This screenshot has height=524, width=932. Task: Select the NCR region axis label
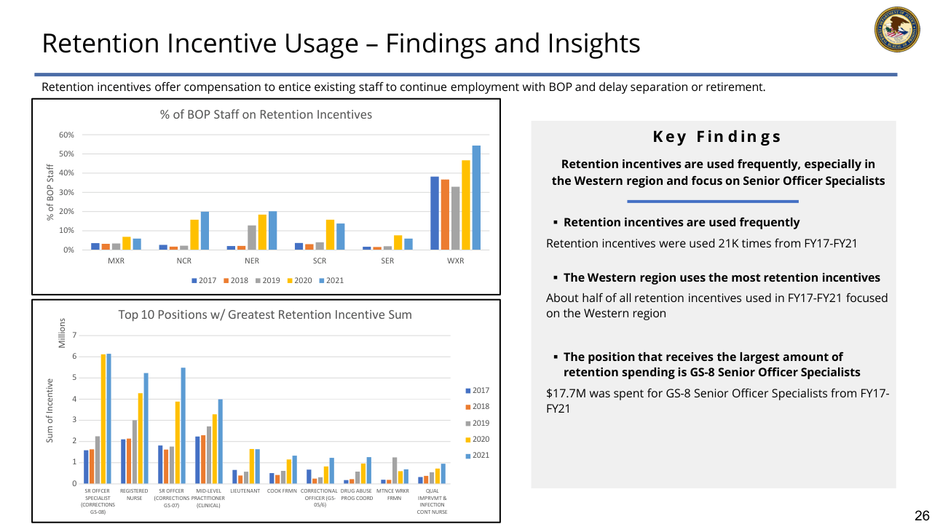click(183, 261)
